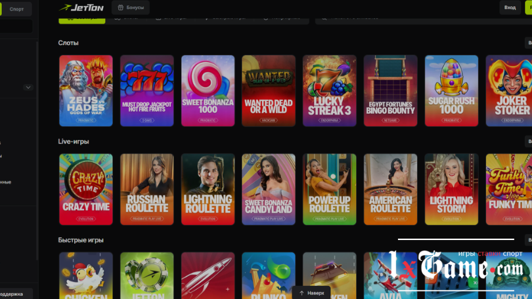Image resolution: width=532 pixels, height=299 pixels.
Task: Play Lucky Streak 3 slot
Action: coord(329,90)
